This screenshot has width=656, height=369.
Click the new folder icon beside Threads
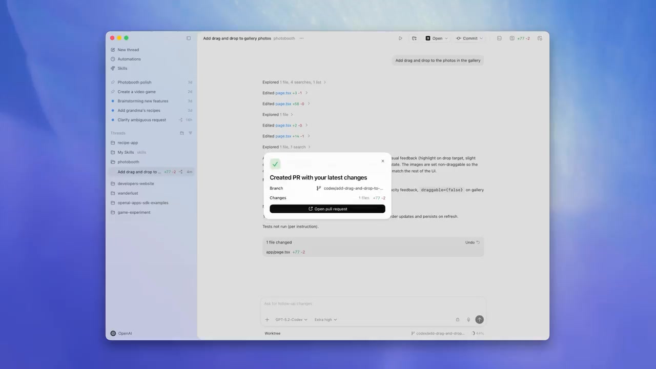182,133
